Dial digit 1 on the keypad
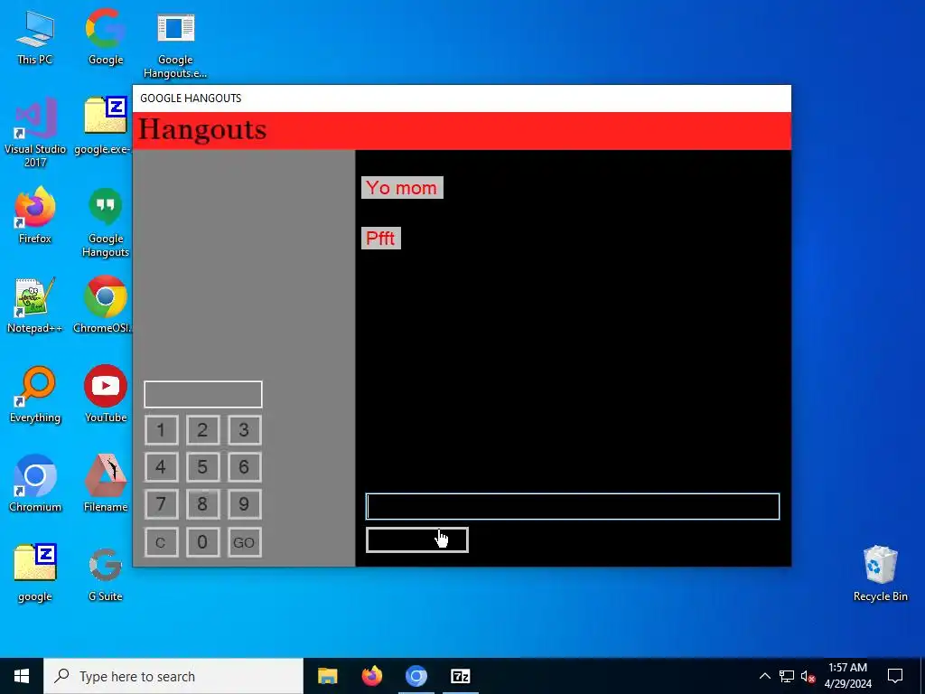925x694 pixels. (x=161, y=430)
